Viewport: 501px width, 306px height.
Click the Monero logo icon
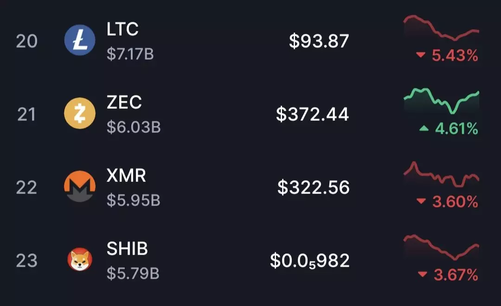point(80,187)
